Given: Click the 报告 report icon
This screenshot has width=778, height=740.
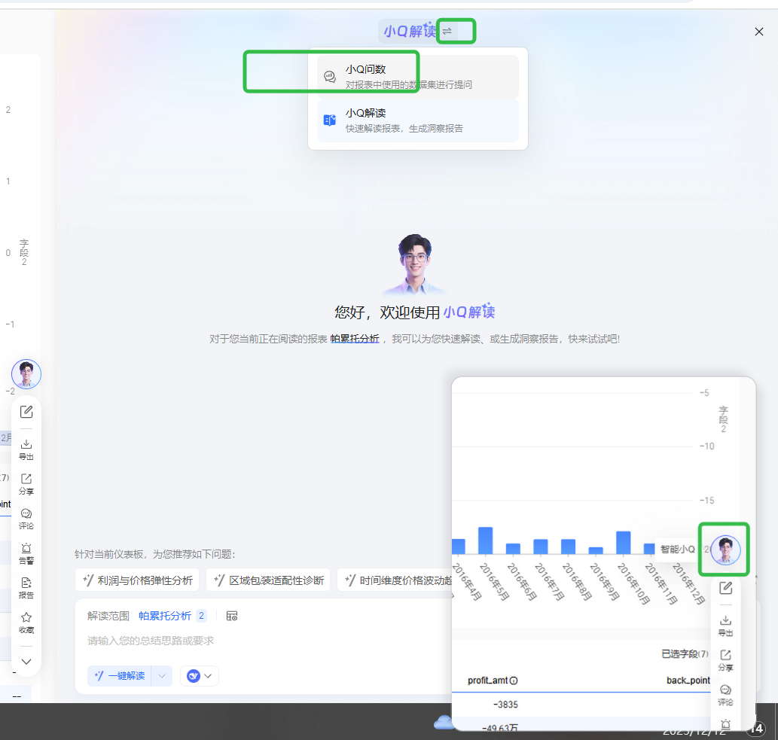Looking at the screenshot, I should pos(26,587).
